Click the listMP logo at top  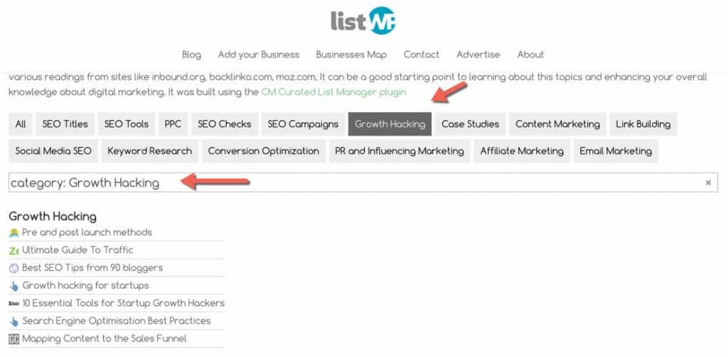click(x=363, y=21)
